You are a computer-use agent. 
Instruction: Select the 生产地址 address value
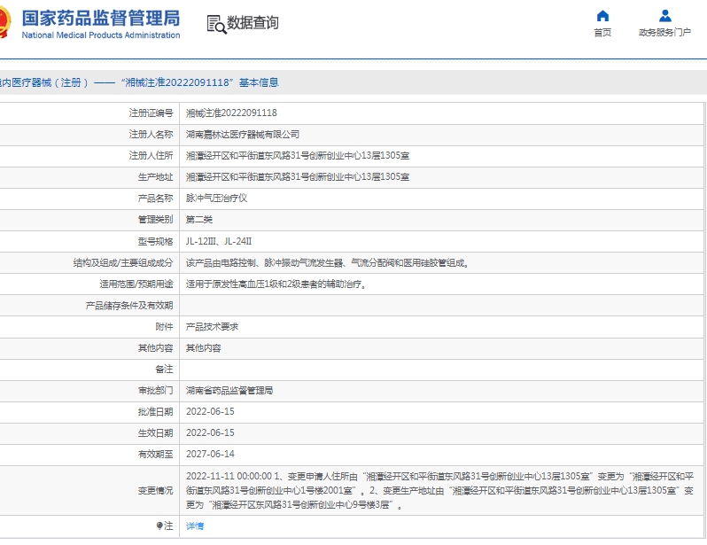click(x=298, y=177)
